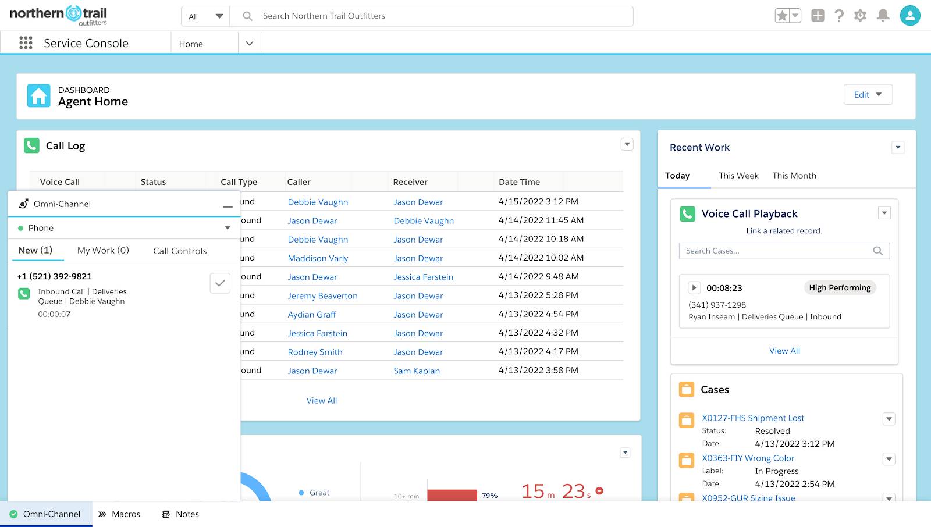
Task: Focus the Search Northern Trail Outfitters field
Action: (432, 16)
